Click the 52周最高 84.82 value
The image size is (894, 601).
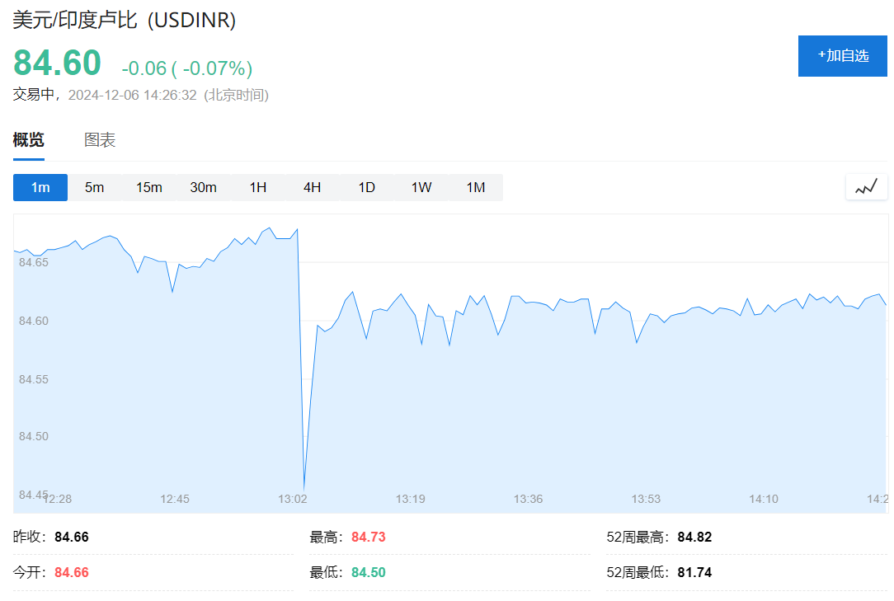694,538
